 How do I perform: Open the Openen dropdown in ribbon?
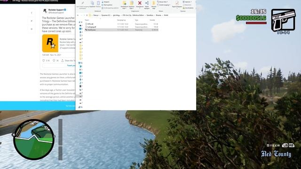pyautogui.click(x=187, y=2)
